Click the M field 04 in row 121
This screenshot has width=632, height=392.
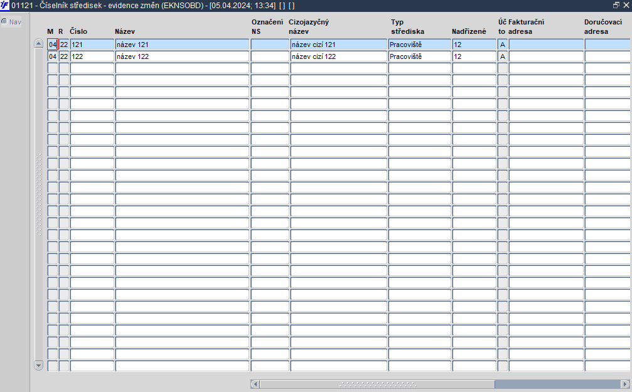pos(53,45)
